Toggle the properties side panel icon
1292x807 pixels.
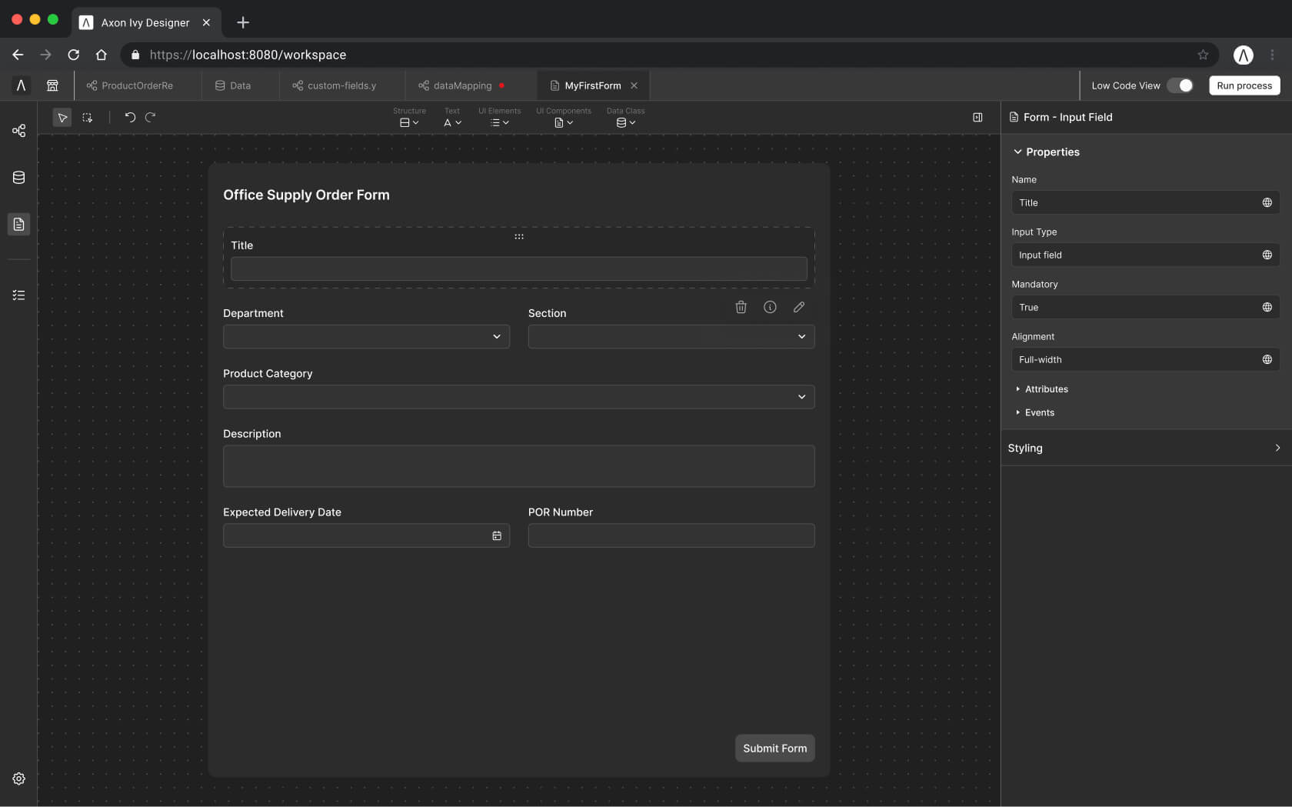[977, 117]
